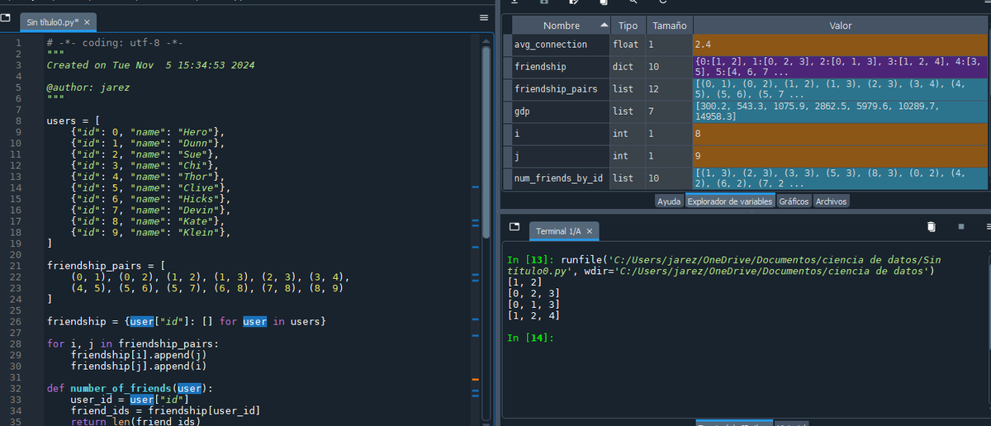
Task: Sort variables by the Tipo column
Action: [x=627, y=26]
